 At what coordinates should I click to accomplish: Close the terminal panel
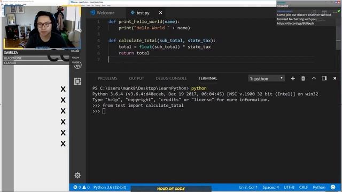pyautogui.click(x=335, y=78)
